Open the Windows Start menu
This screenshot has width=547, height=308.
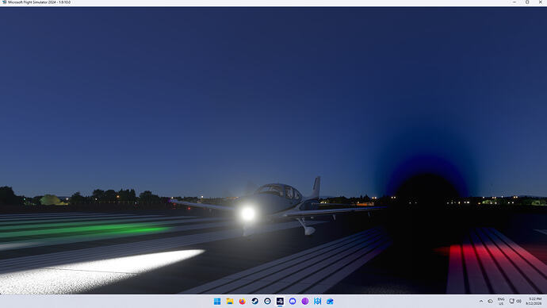tap(217, 301)
